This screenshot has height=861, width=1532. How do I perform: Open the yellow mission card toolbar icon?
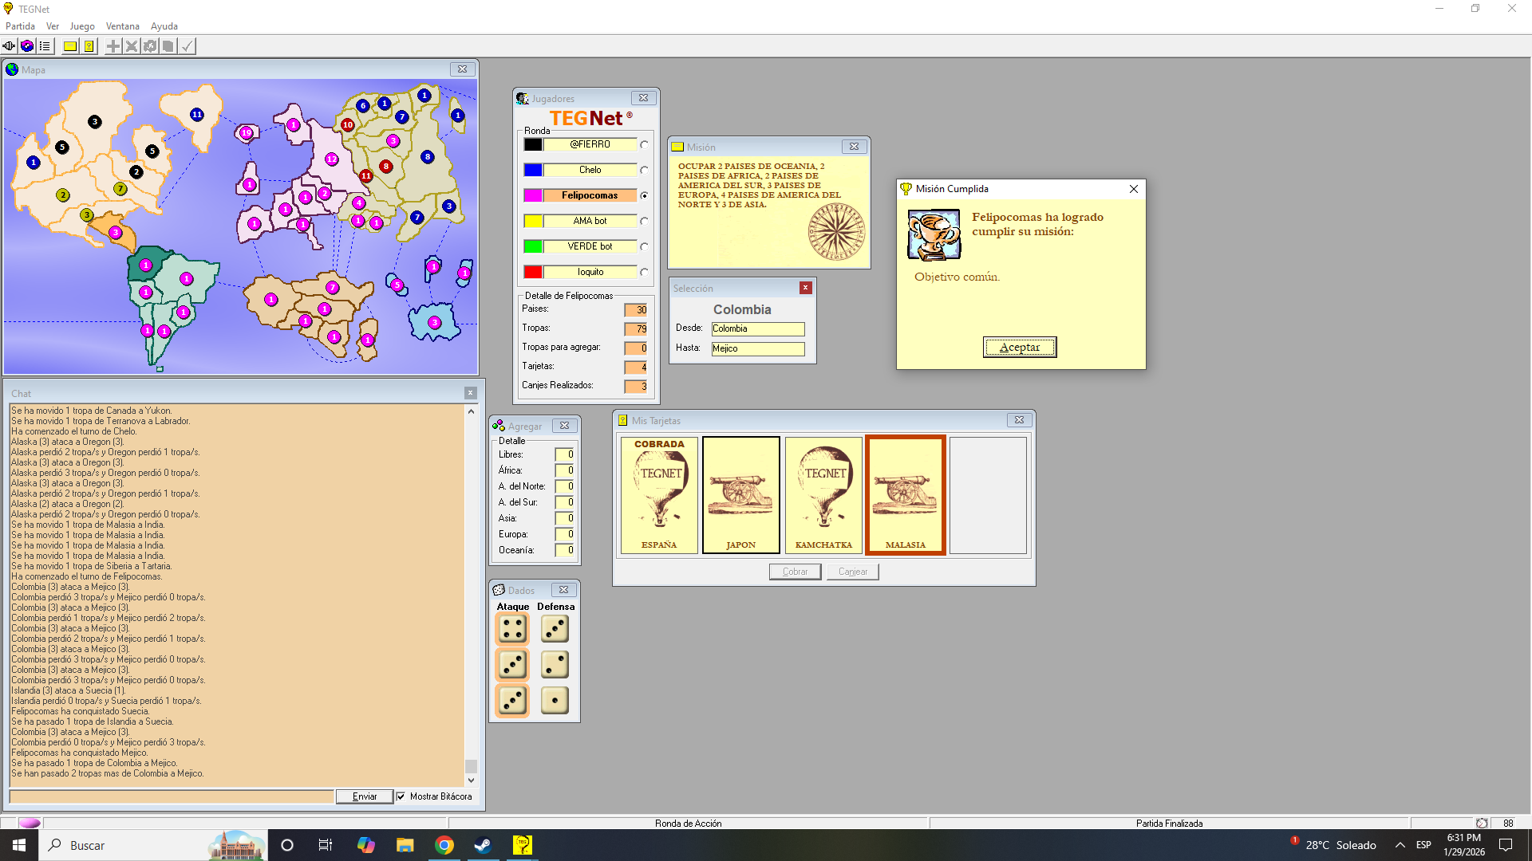click(70, 46)
